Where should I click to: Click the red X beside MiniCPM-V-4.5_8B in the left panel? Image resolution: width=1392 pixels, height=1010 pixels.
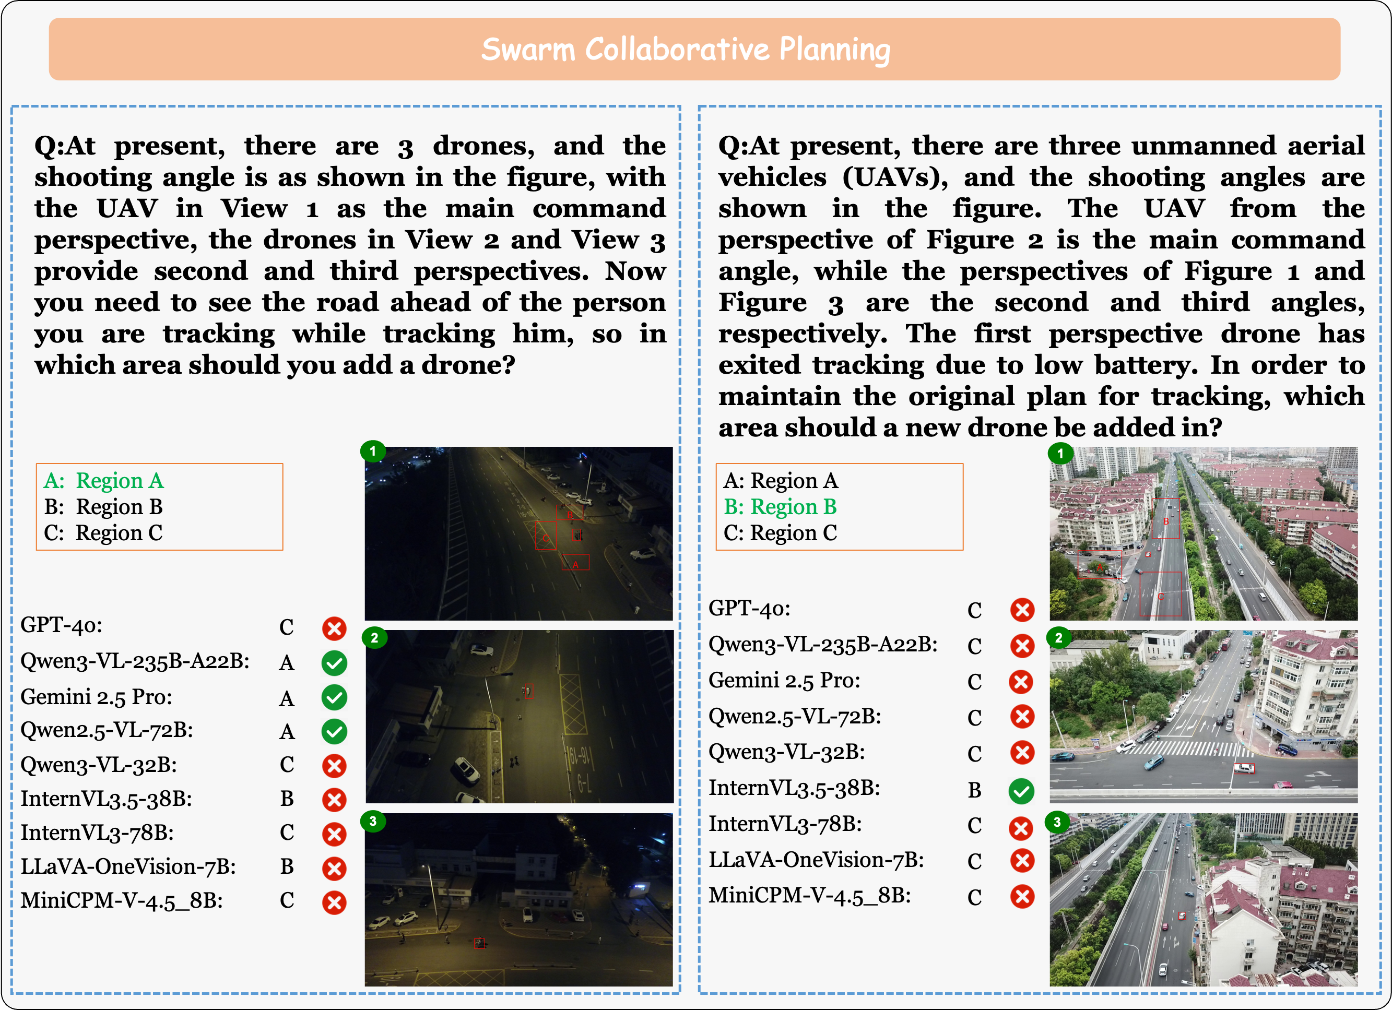(335, 902)
